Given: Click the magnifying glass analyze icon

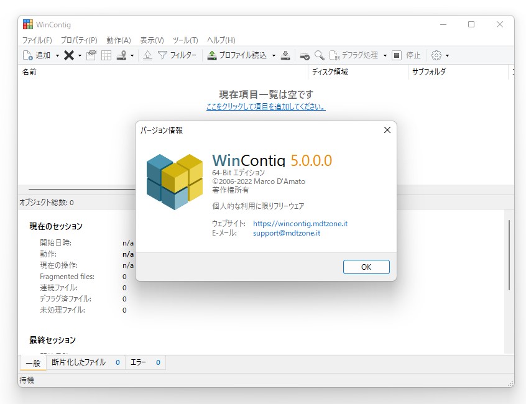Looking at the screenshot, I should [x=320, y=55].
